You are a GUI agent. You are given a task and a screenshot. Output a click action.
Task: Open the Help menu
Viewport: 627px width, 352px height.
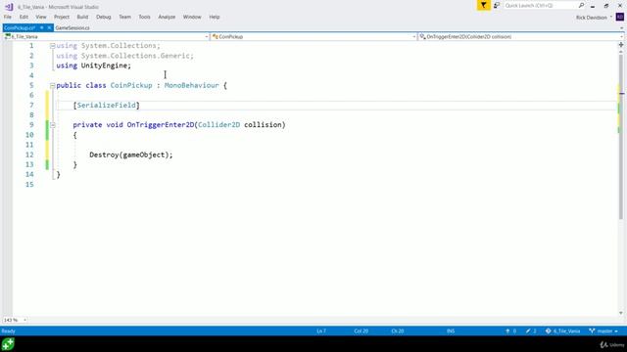click(x=215, y=17)
